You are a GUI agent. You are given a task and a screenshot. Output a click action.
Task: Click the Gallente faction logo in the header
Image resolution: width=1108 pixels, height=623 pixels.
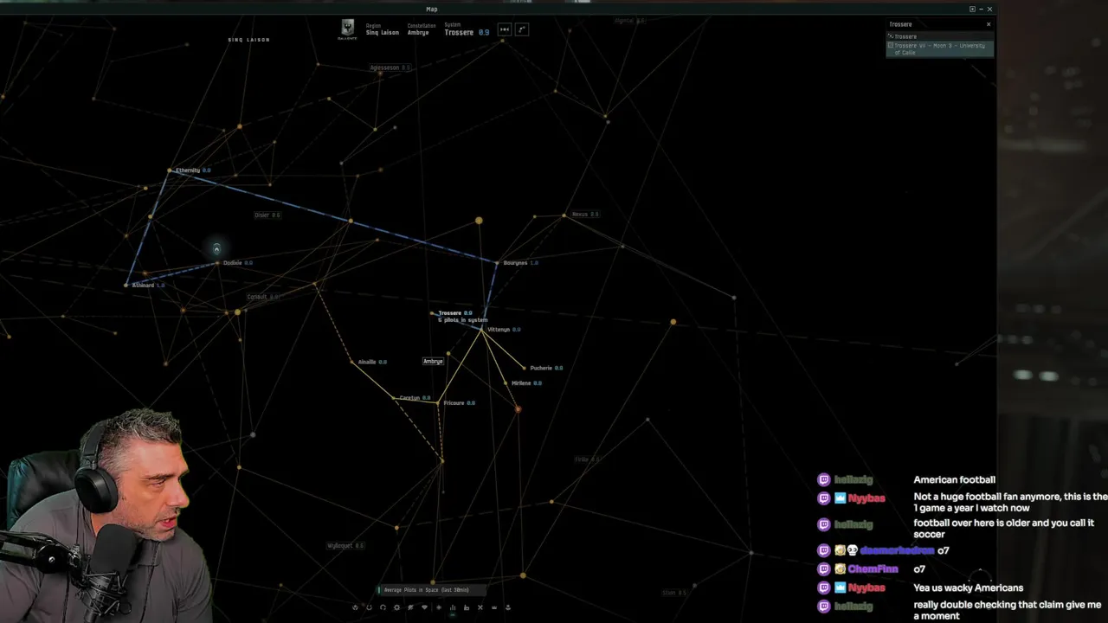[347, 29]
